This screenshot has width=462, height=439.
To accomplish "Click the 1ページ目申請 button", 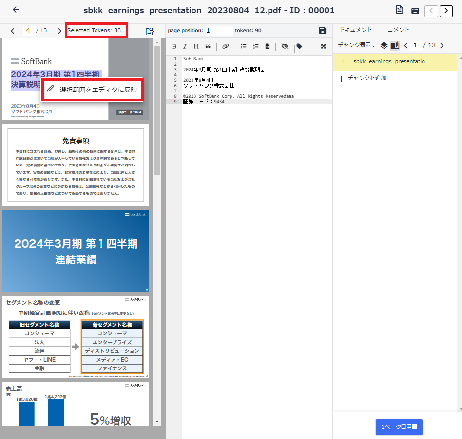I will coord(399,427).
